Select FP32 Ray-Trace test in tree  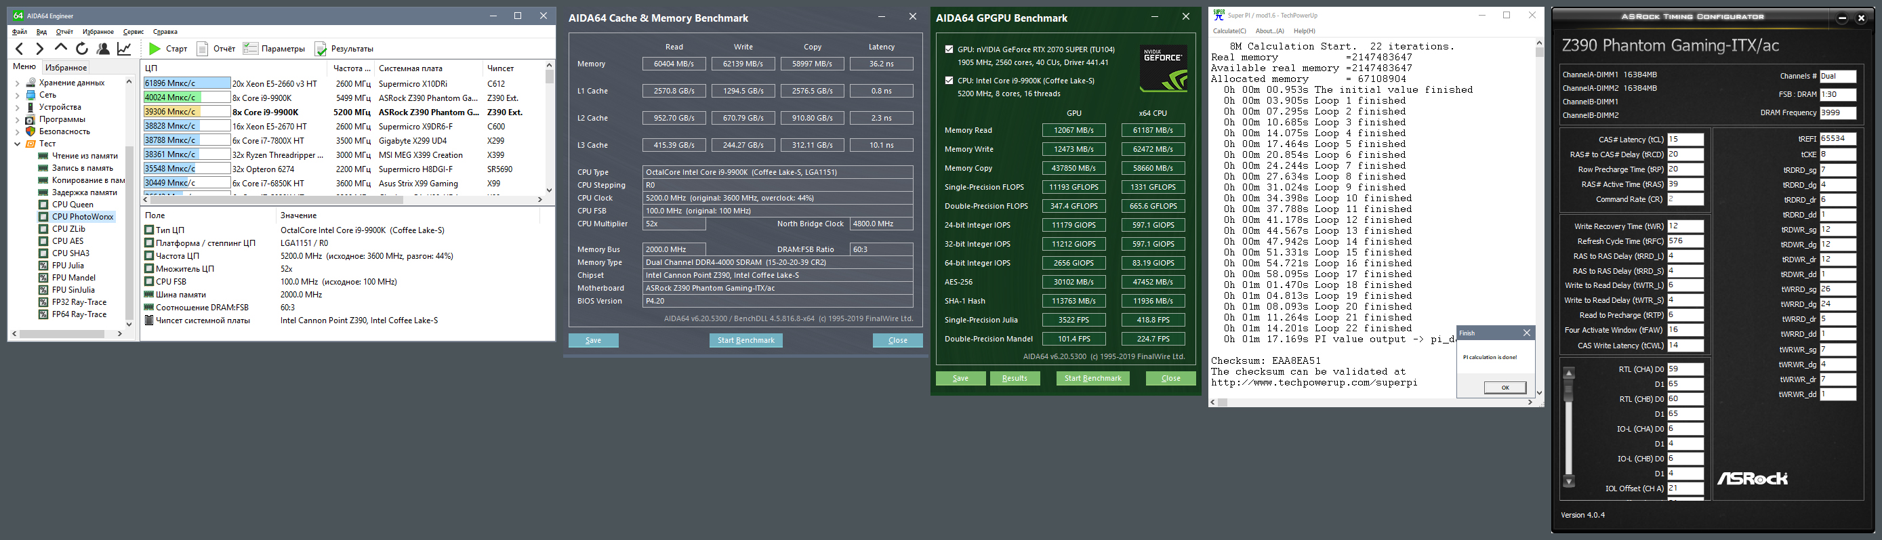(79, 302)
